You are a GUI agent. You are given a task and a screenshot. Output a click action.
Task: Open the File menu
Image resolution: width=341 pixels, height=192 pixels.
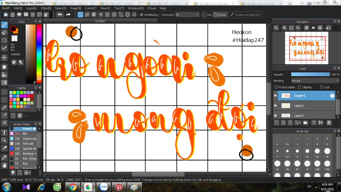click(x=6, y=8)
